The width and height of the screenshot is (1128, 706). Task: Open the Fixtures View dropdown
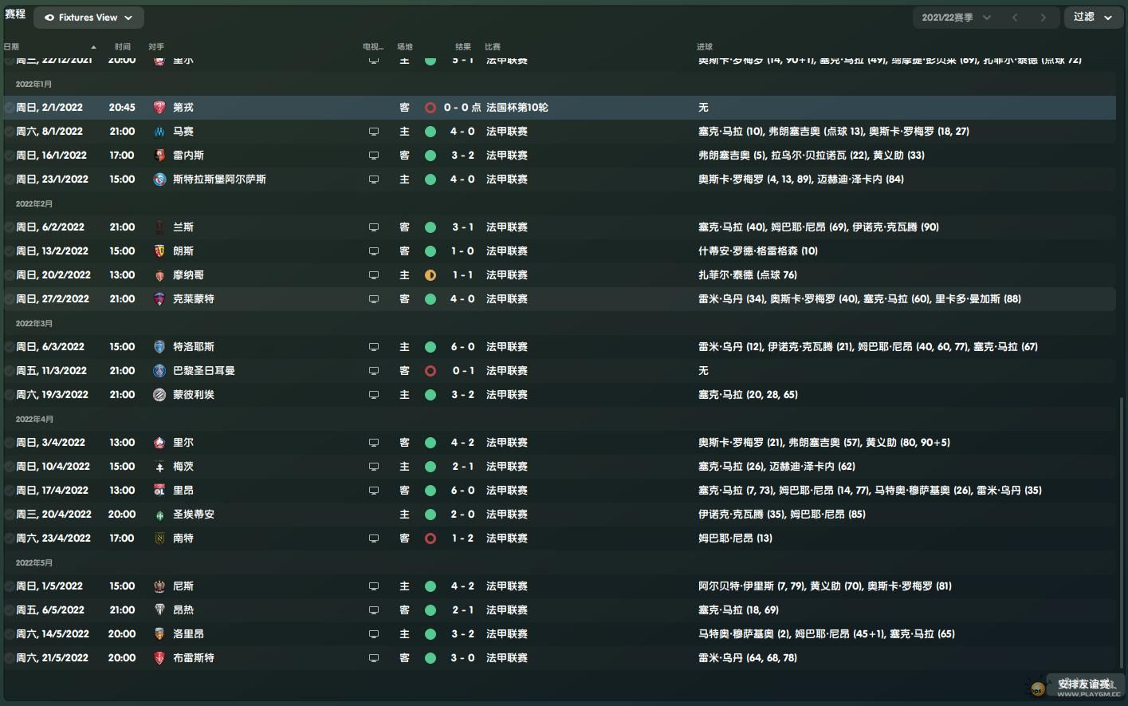[x=88, y=18]
